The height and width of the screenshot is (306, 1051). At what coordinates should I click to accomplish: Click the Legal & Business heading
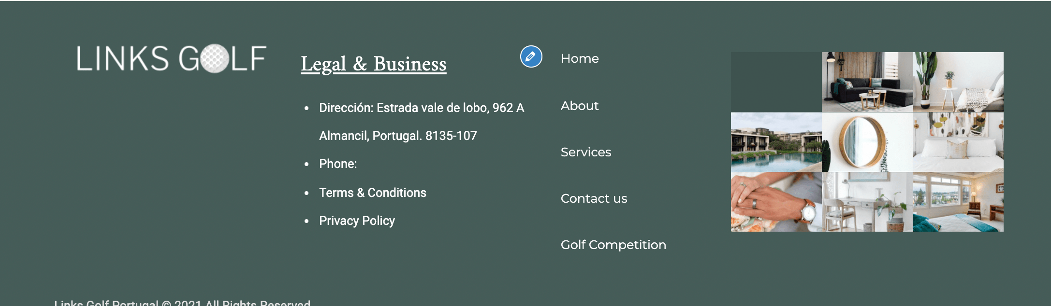(x=374, y=64)
